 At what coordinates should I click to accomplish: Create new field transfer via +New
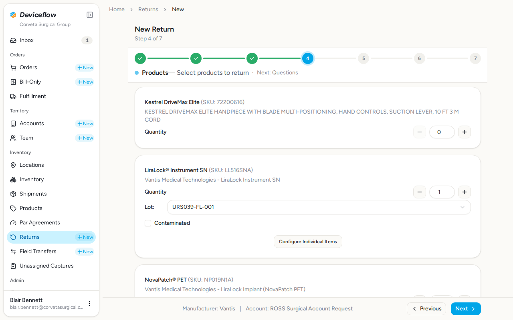pos(85,252)
